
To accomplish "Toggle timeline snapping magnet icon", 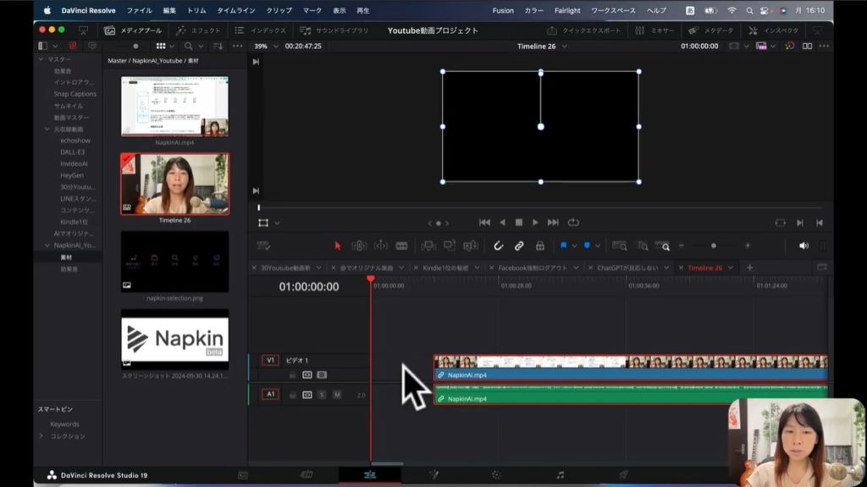I will 499,246.
